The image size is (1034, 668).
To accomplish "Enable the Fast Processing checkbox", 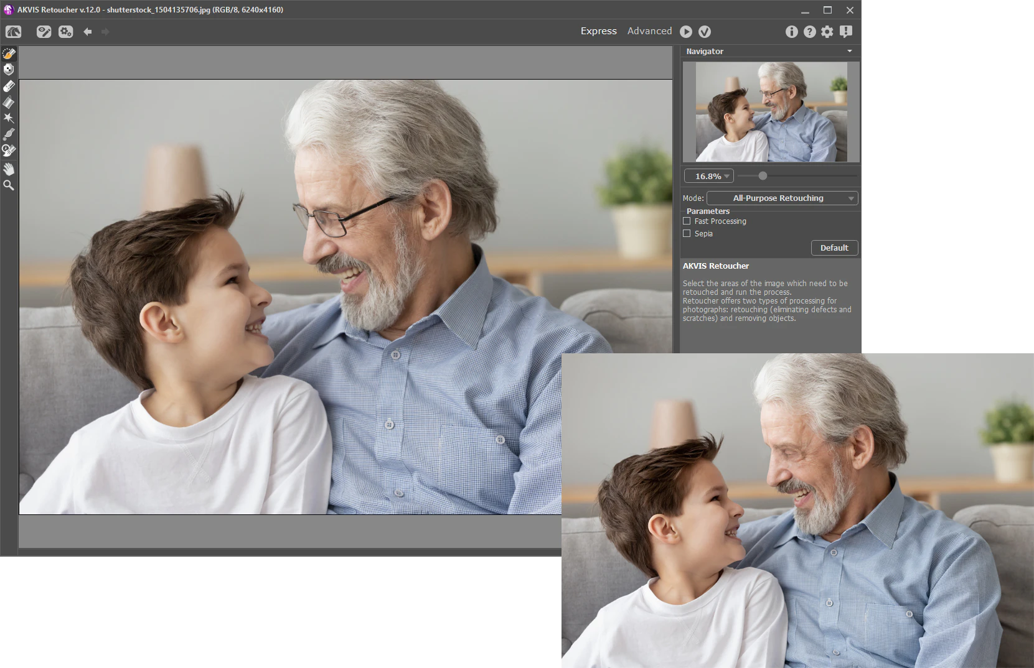I will [x=687, y=221].
